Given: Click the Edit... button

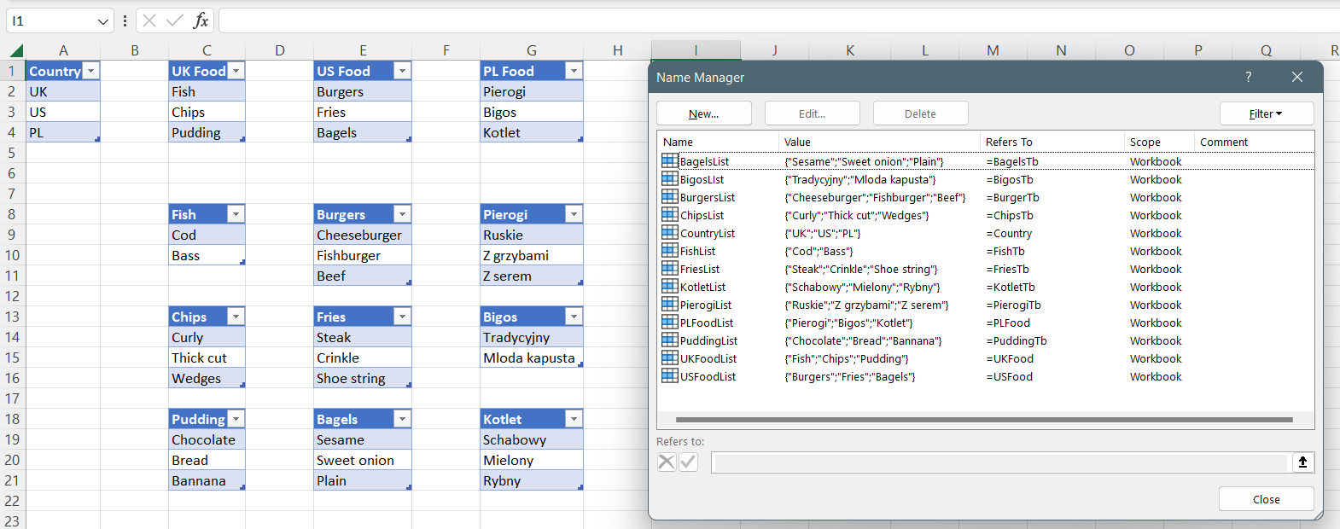Looking at the screenshot, I should pos(813,113).
